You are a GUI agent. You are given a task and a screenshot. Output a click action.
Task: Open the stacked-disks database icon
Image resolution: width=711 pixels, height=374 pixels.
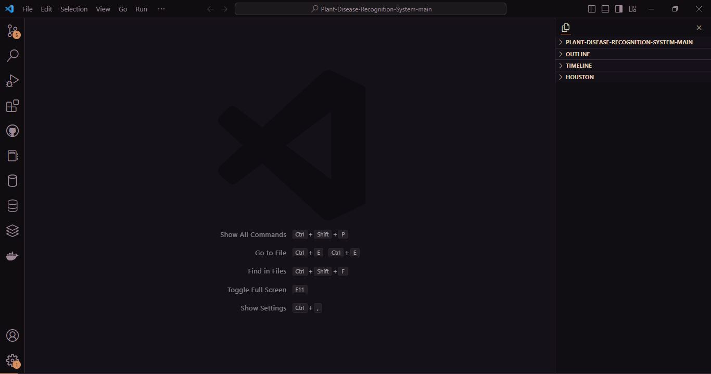tap(12, 206)
